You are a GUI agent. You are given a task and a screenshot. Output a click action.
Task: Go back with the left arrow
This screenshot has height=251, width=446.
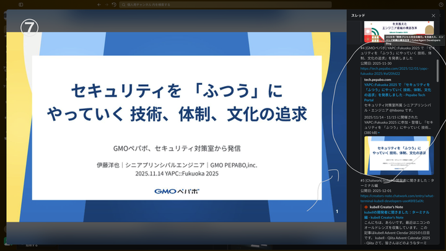(99, 4)
